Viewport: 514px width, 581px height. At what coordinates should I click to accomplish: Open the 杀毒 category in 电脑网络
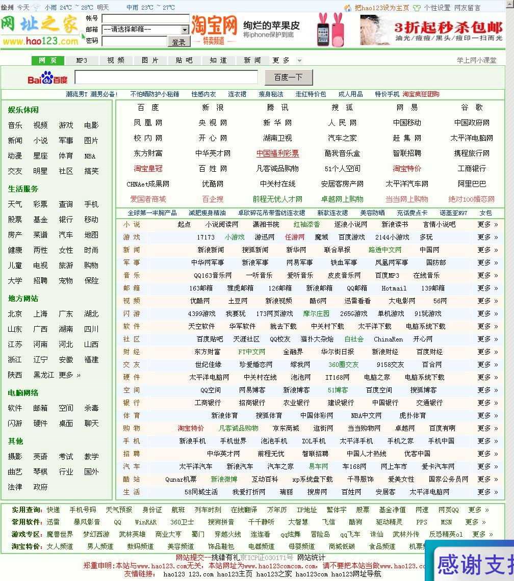click(x=91, y=408)
